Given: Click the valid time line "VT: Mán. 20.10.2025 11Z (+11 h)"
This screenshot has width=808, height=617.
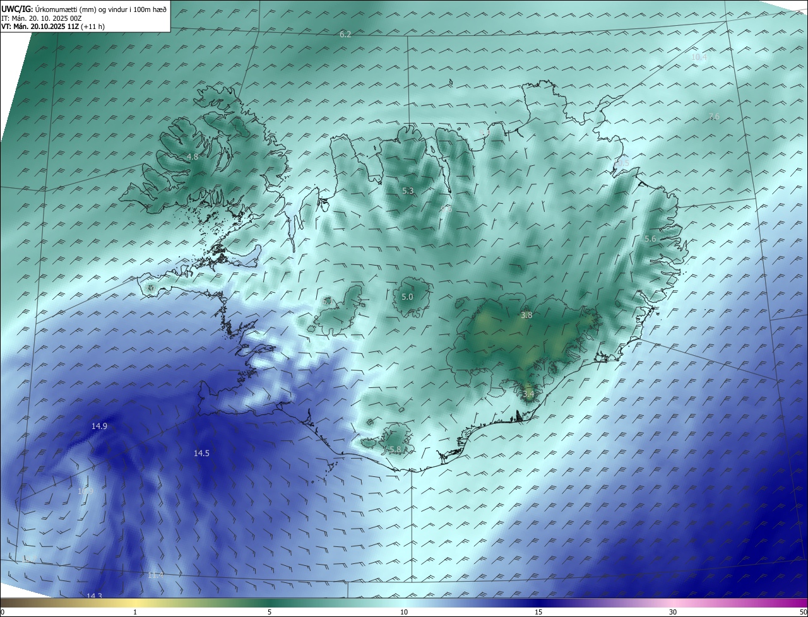Looking at the screenshot, I should pyautogui.click(x=54, y=26).
